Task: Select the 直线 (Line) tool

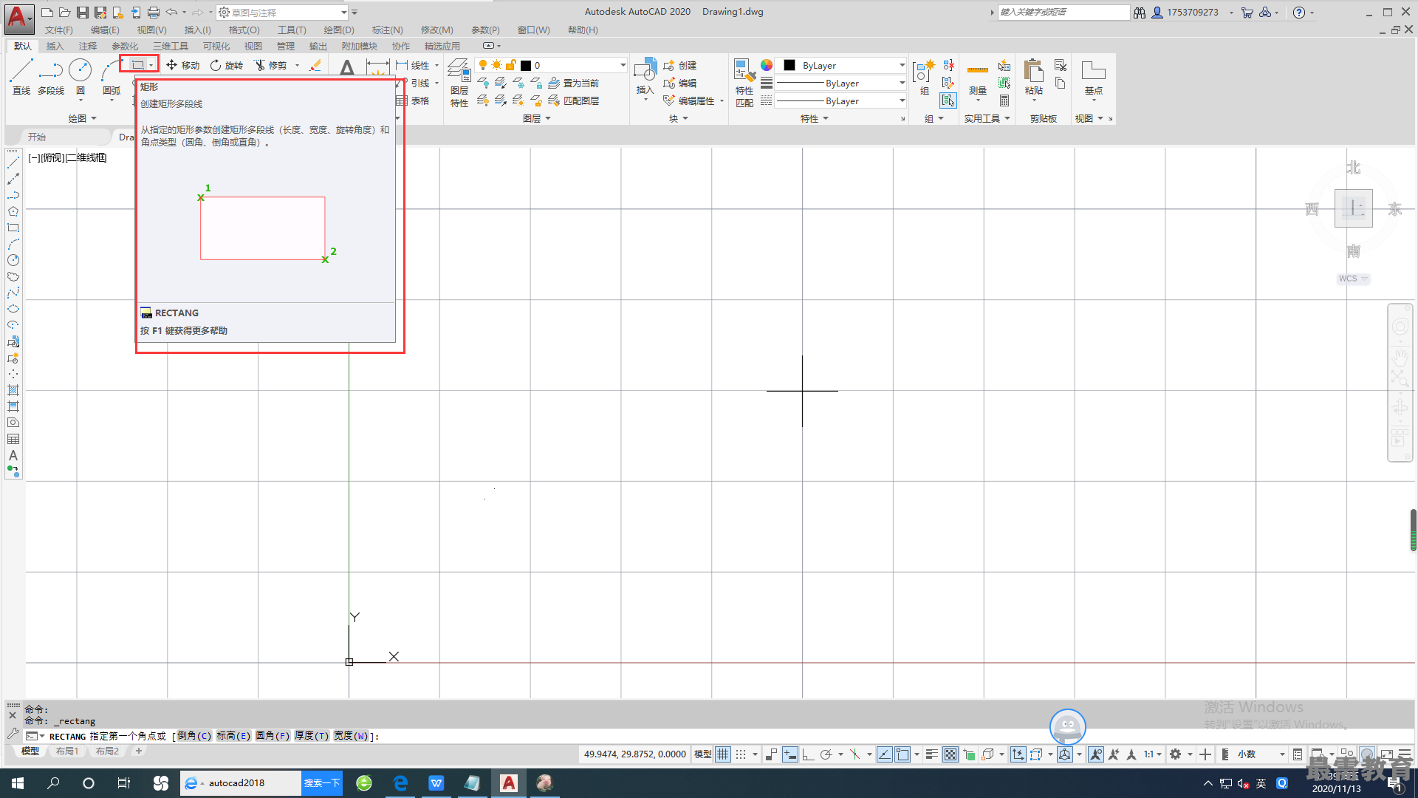Action: pyautogui.click(x=21, y=77)
